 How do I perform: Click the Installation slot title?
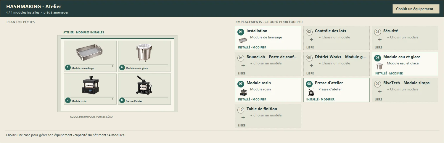(257, 31)
